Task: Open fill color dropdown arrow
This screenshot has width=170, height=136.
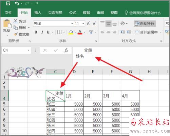Action: click(75, 32)
